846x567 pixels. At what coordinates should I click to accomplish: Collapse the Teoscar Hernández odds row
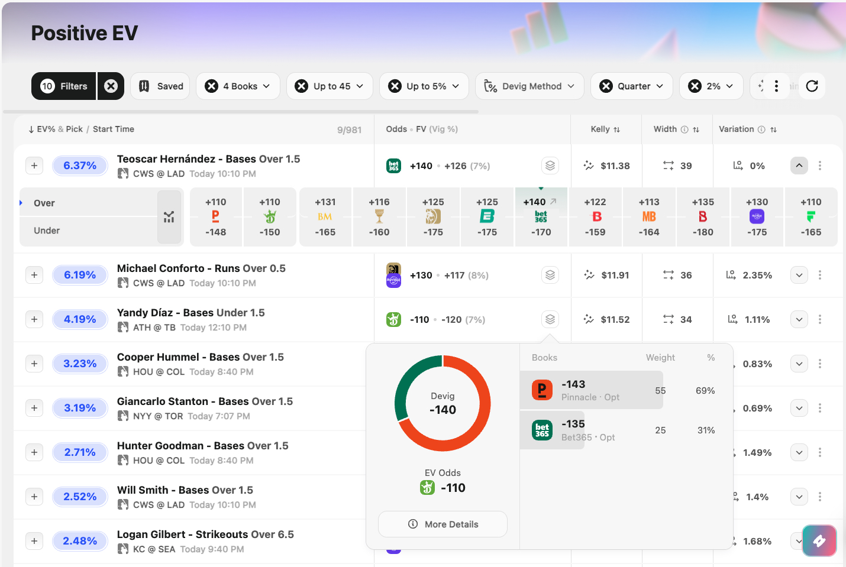click(x=799, y=166)
